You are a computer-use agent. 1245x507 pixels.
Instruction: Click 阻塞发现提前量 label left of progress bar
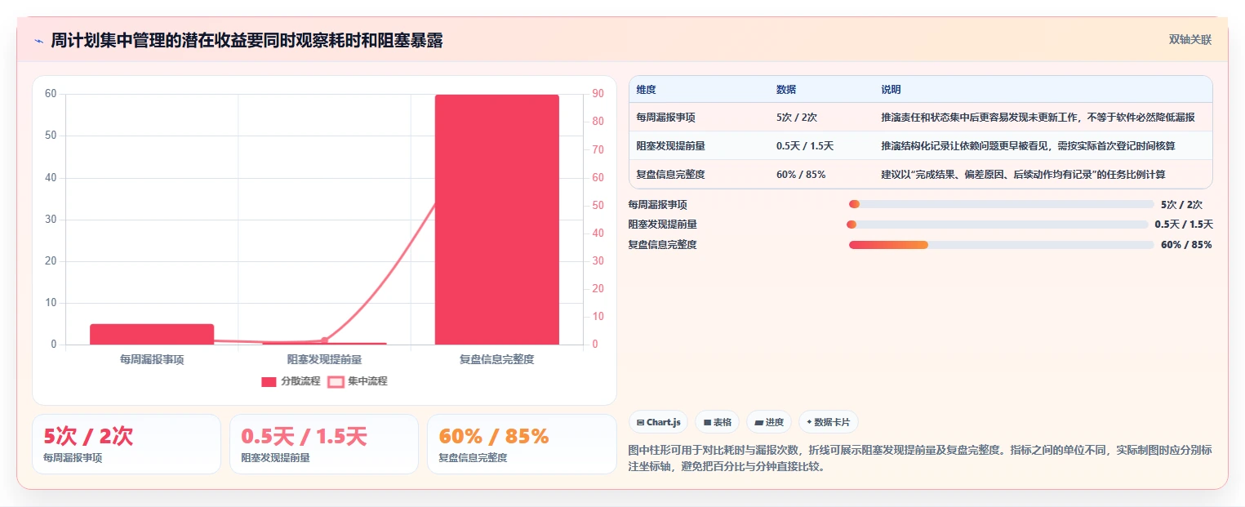click(662, 225)
